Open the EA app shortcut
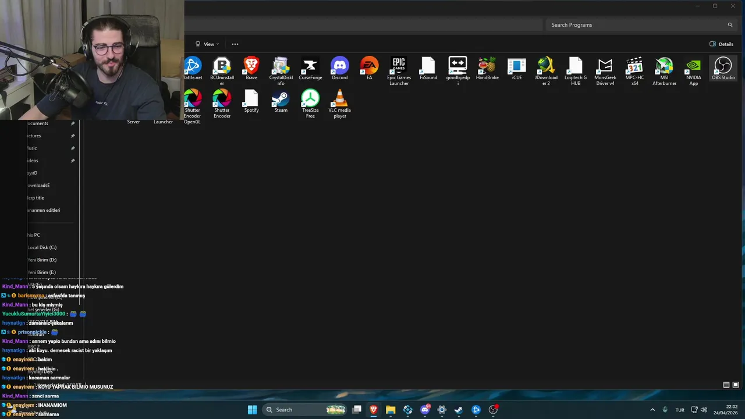The height and width of the screenshot is (419, 745). 369,69
